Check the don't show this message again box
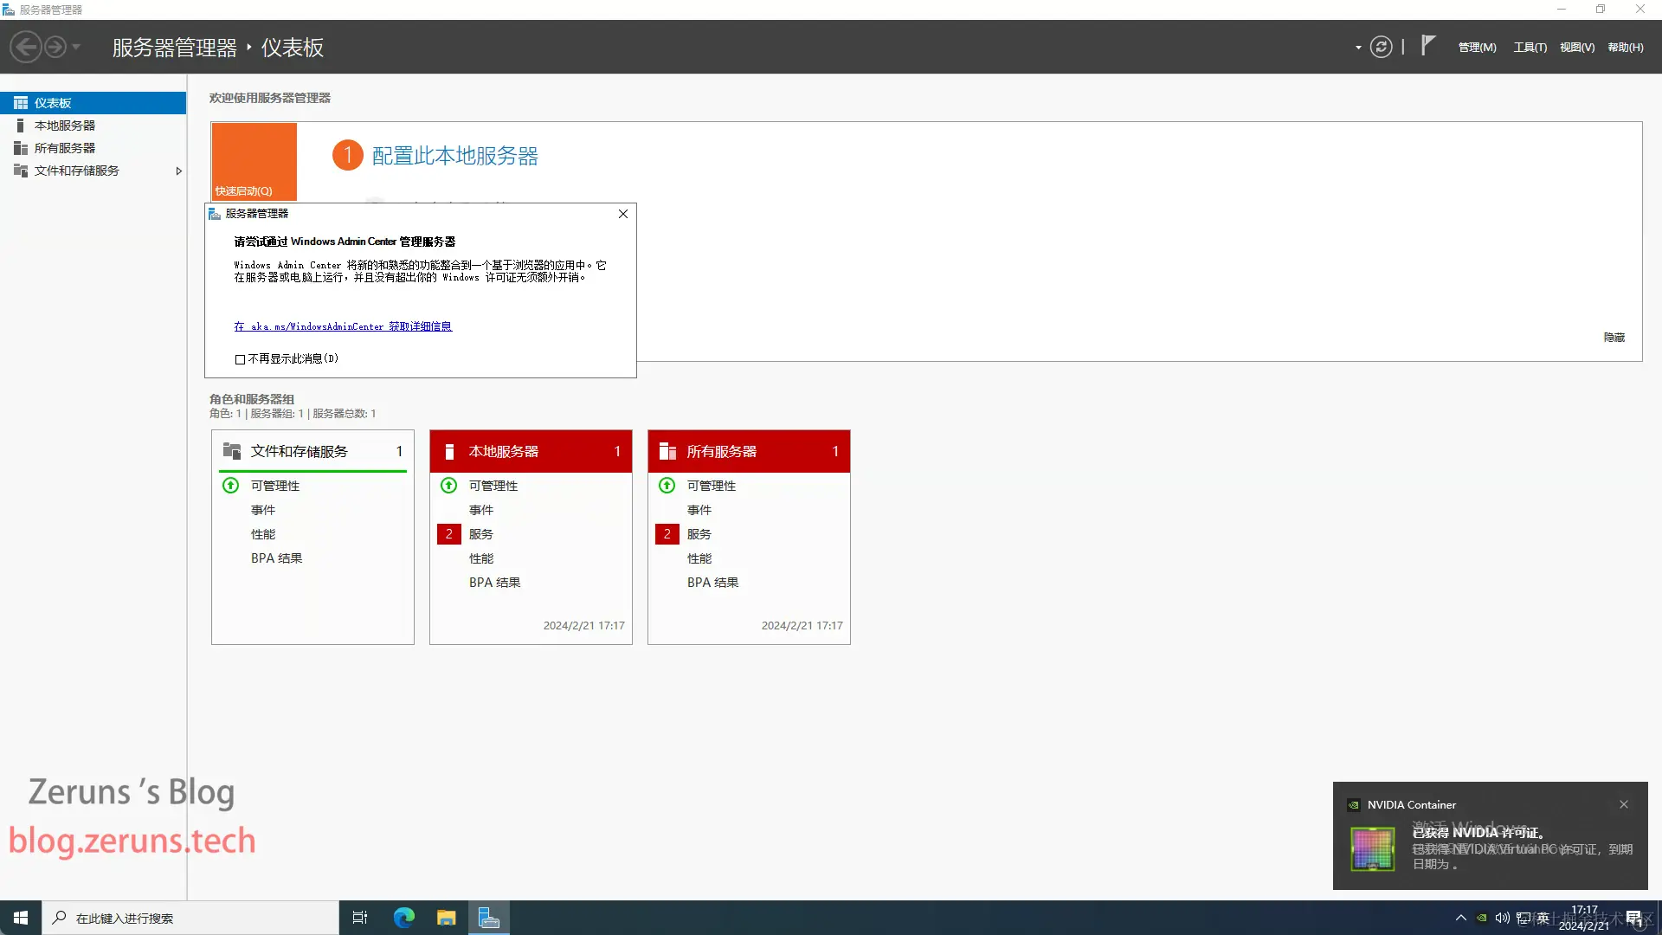 point(240,359)
